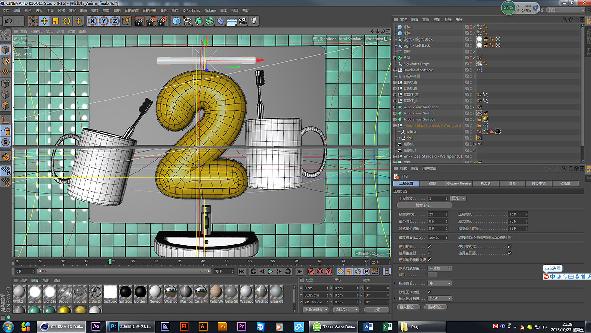Select the Live Selection cursor tool
Image resolution: width=591 pixels, height=333 pixels.
coord(33,21)
